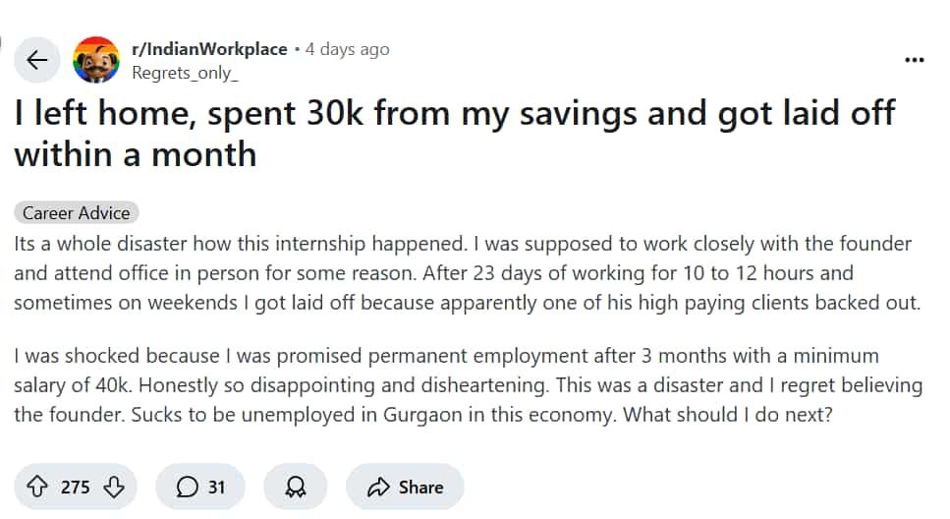The height and width of the screenshot is (519, 950).
Task: Select the Career Advice flair tag
Action: 77,213
